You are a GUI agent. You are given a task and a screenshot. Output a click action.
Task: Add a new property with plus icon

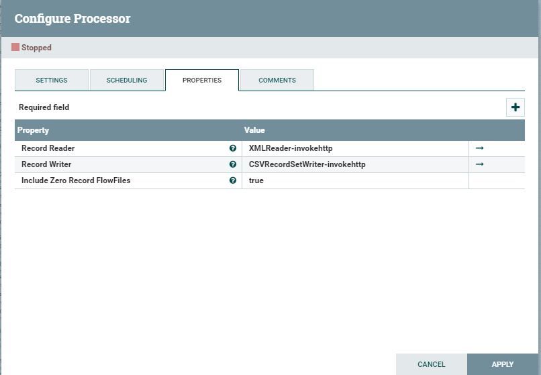pos(515,107)
